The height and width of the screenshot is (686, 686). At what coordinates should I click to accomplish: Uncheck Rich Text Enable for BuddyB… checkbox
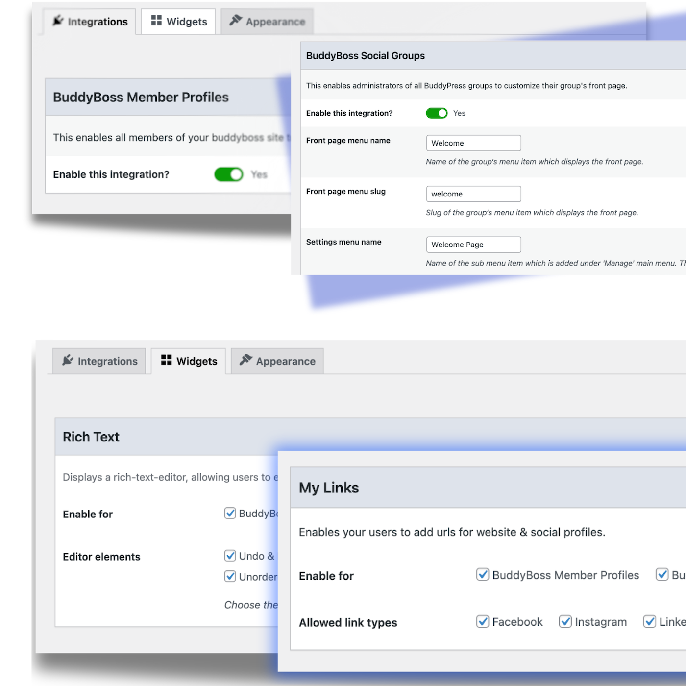click(x=230, y=513)
